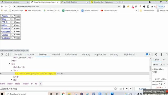Open the Application tab
The width and height of the screenshot is (168, 95).
[x=100, y=55]
